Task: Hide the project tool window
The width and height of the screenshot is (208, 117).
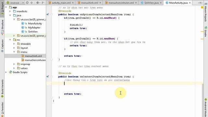Action: click(x=43, y=3)
